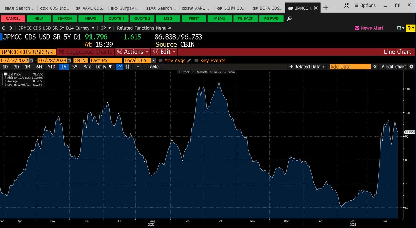The height and width of the screenshot is (228, 416).
Task: Click the green QUOTE 1 button
Action: (116, 18)
